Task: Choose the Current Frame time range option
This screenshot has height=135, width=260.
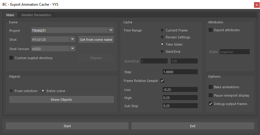Action: click(x=162, y=30)
